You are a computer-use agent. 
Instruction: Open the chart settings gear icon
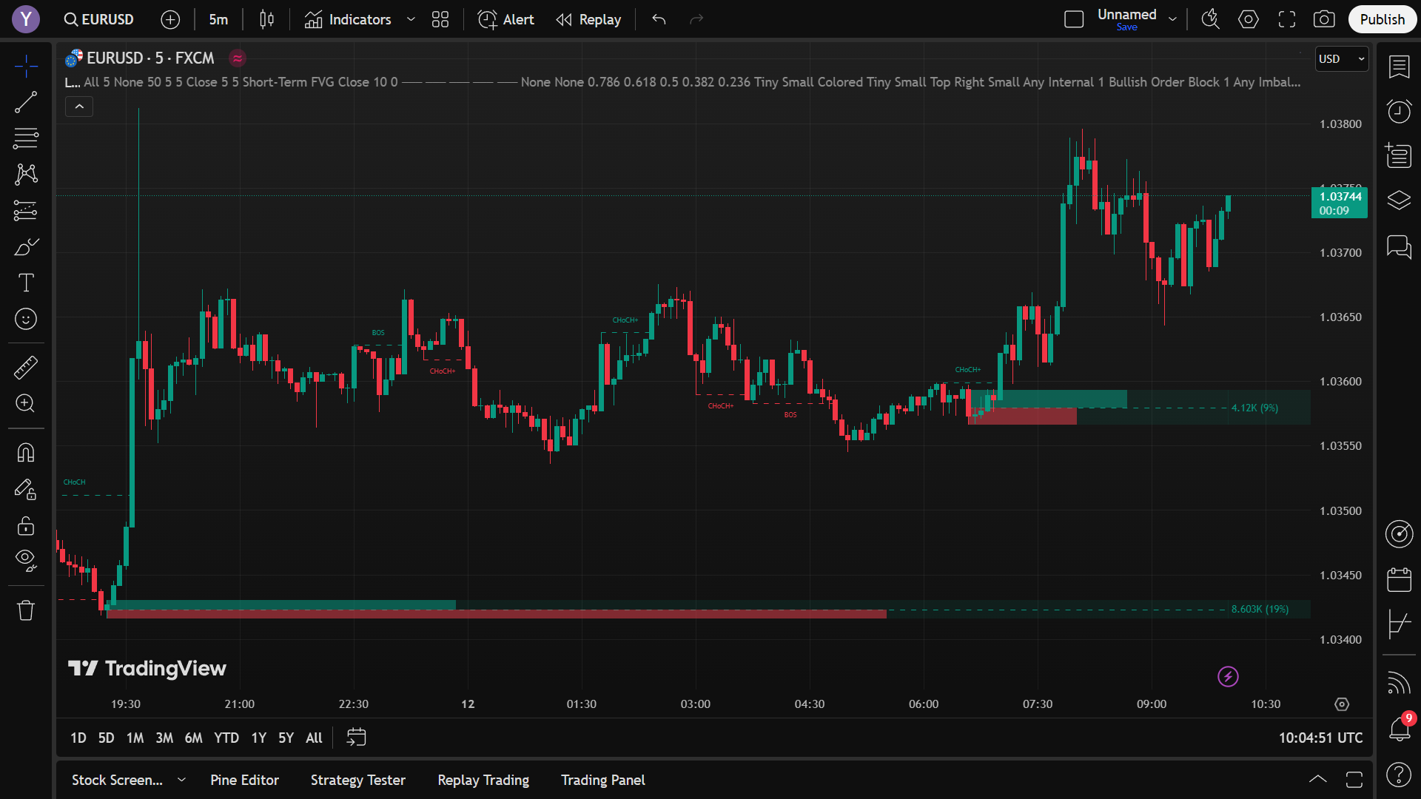coord(1249,20)
